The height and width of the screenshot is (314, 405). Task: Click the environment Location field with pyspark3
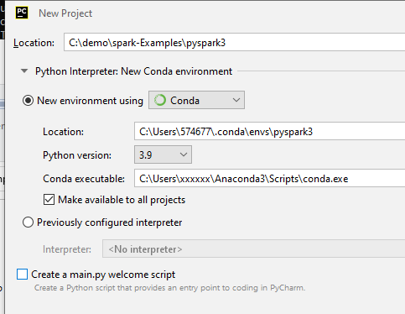tap(269, 131)
